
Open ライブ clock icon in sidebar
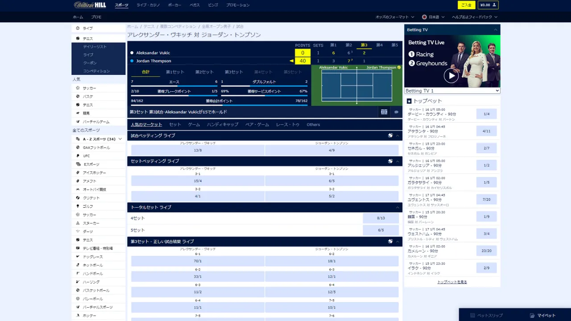coord(78,29)
